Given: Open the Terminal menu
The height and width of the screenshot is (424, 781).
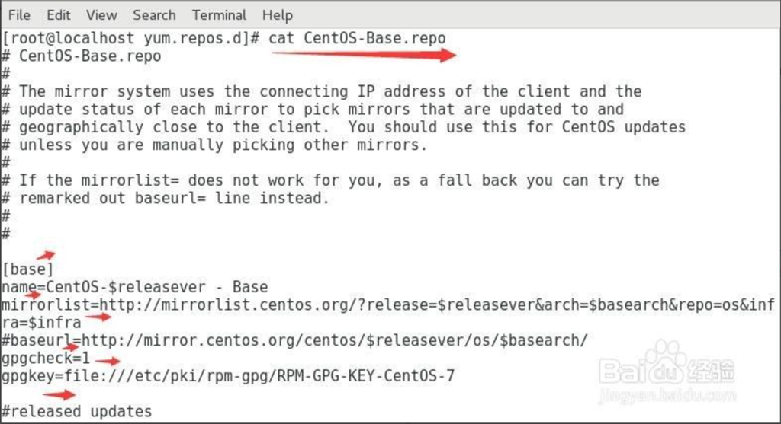Looking at the screenshot, I should [x=219, y=15].
